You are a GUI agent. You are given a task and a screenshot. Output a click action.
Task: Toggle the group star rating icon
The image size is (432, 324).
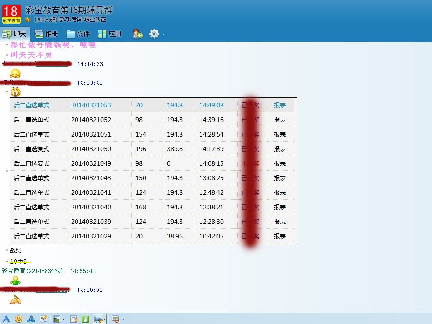[27, 20]
